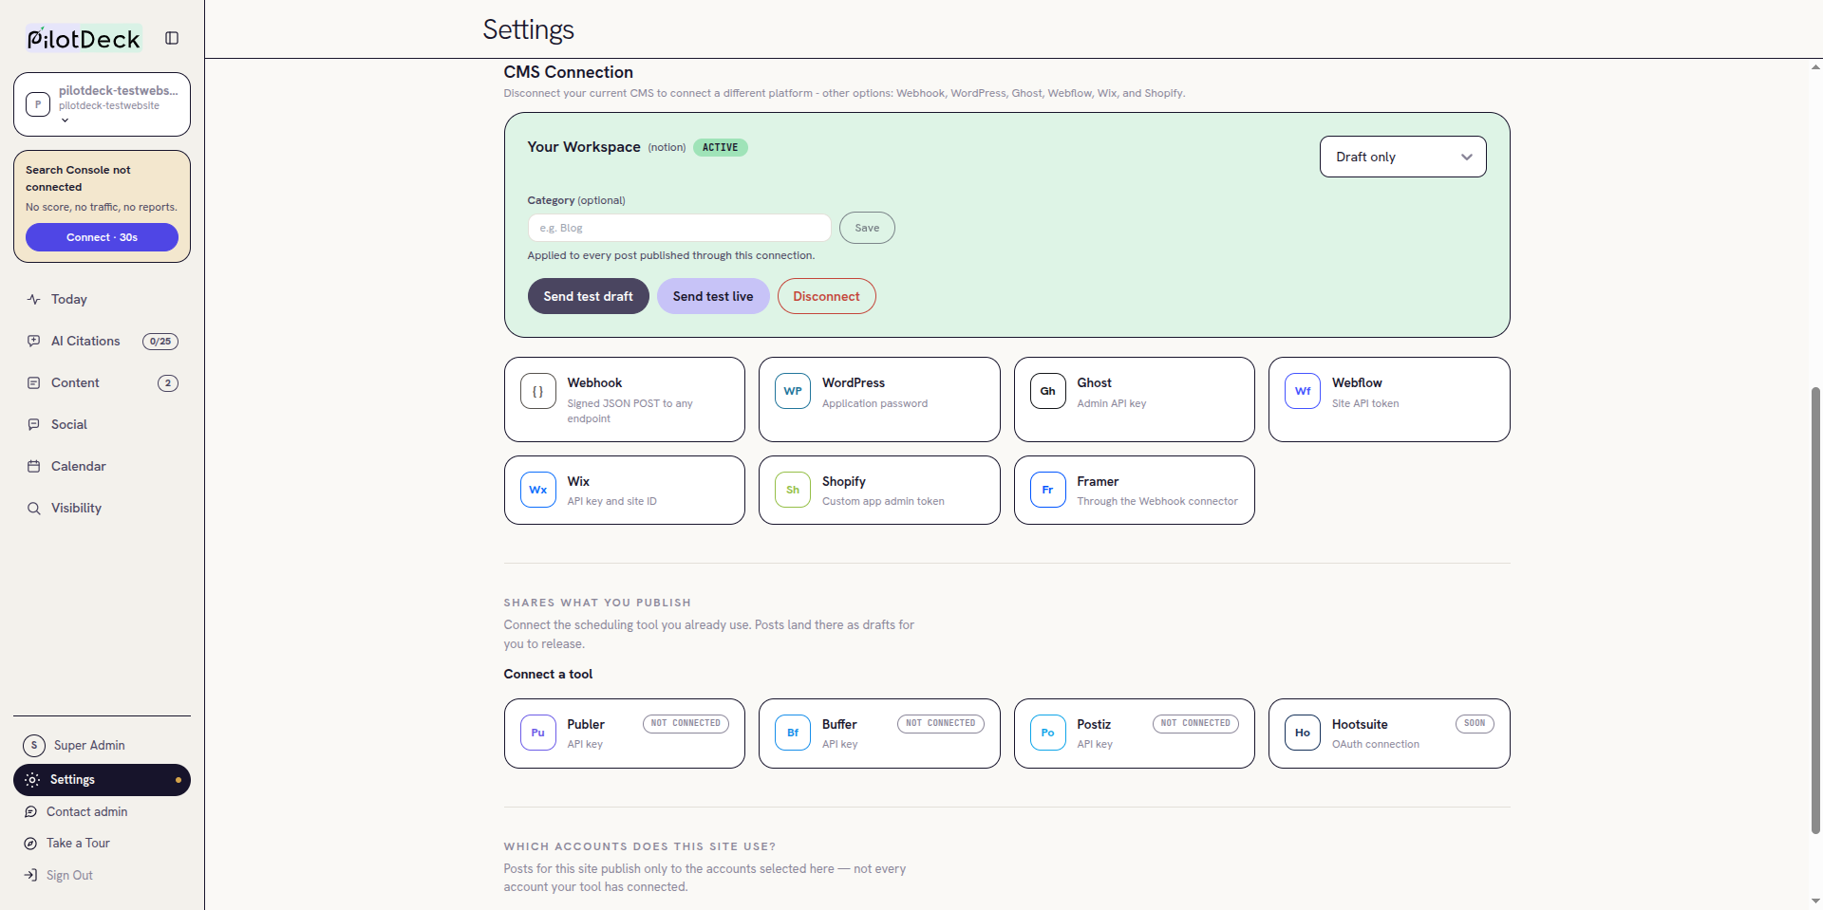Open the Draft only dropdown
1823x910 pixels.
[x=1402, y=157]
